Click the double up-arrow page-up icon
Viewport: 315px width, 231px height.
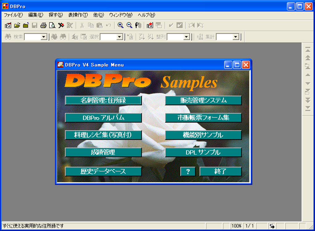point(308,58)
